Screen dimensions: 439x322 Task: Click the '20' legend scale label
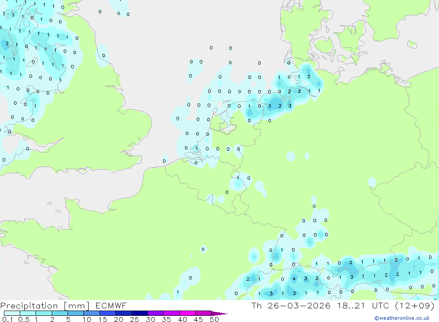tap(119, 319)
